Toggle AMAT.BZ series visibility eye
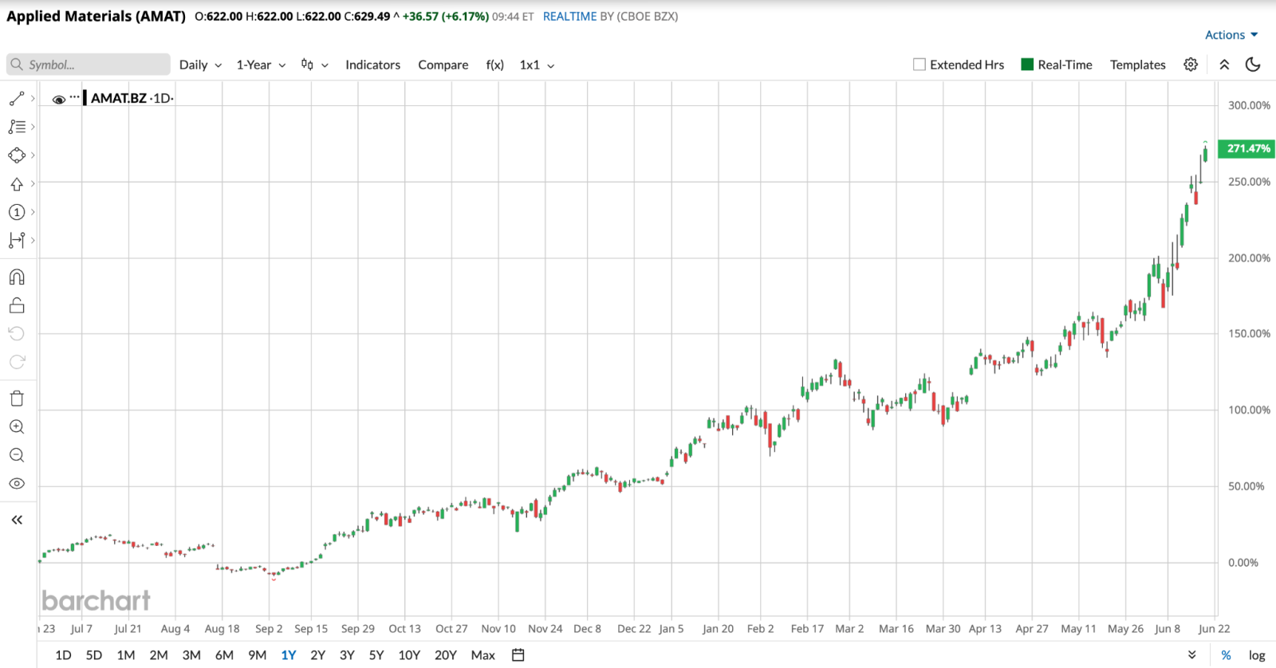Image resolution: width=1276 pixels, height=668 pixels. click(x=59, y=100)
